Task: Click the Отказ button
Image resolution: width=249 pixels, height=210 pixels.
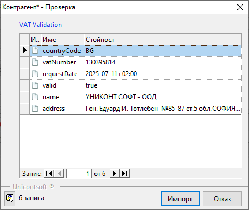Action: pos(222,198)
